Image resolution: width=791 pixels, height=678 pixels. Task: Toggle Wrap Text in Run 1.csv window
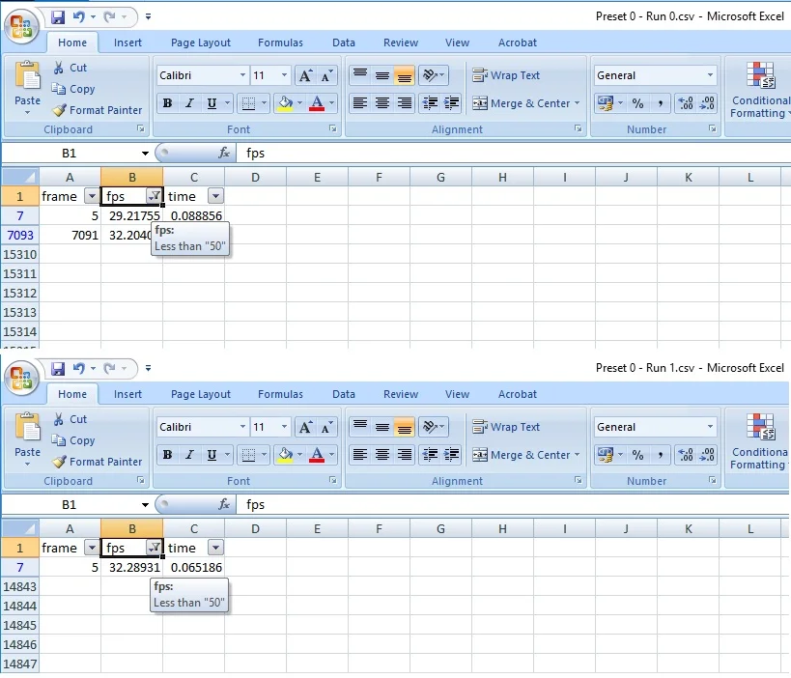[x=506, y=427]
